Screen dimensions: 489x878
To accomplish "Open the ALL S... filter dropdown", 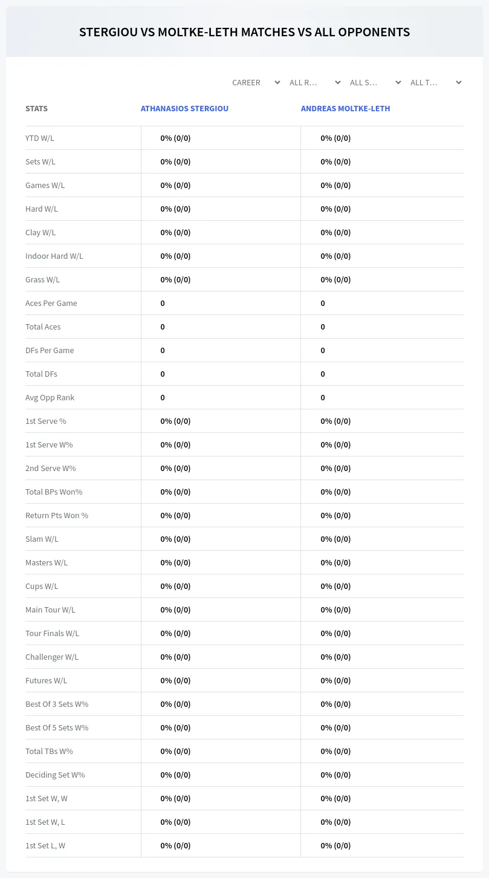I will pyautogui.click(x=375, y=82).
